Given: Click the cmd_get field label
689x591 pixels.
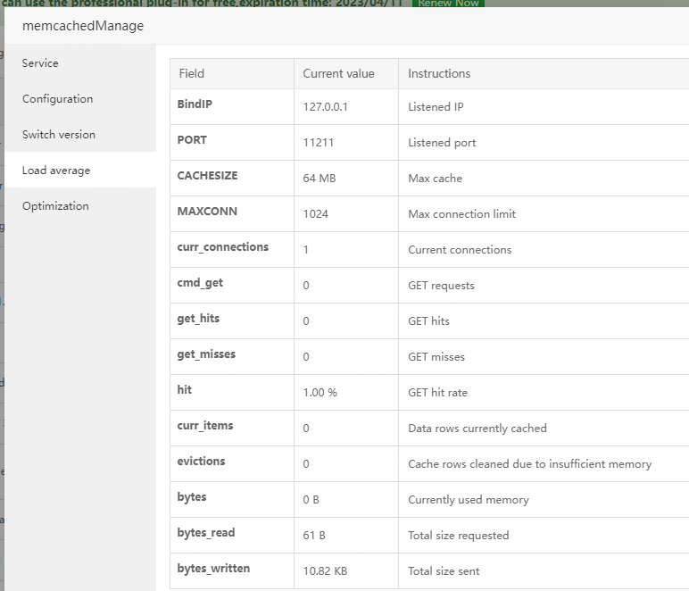Looking at the screenshot, I should tap(200, 283).
